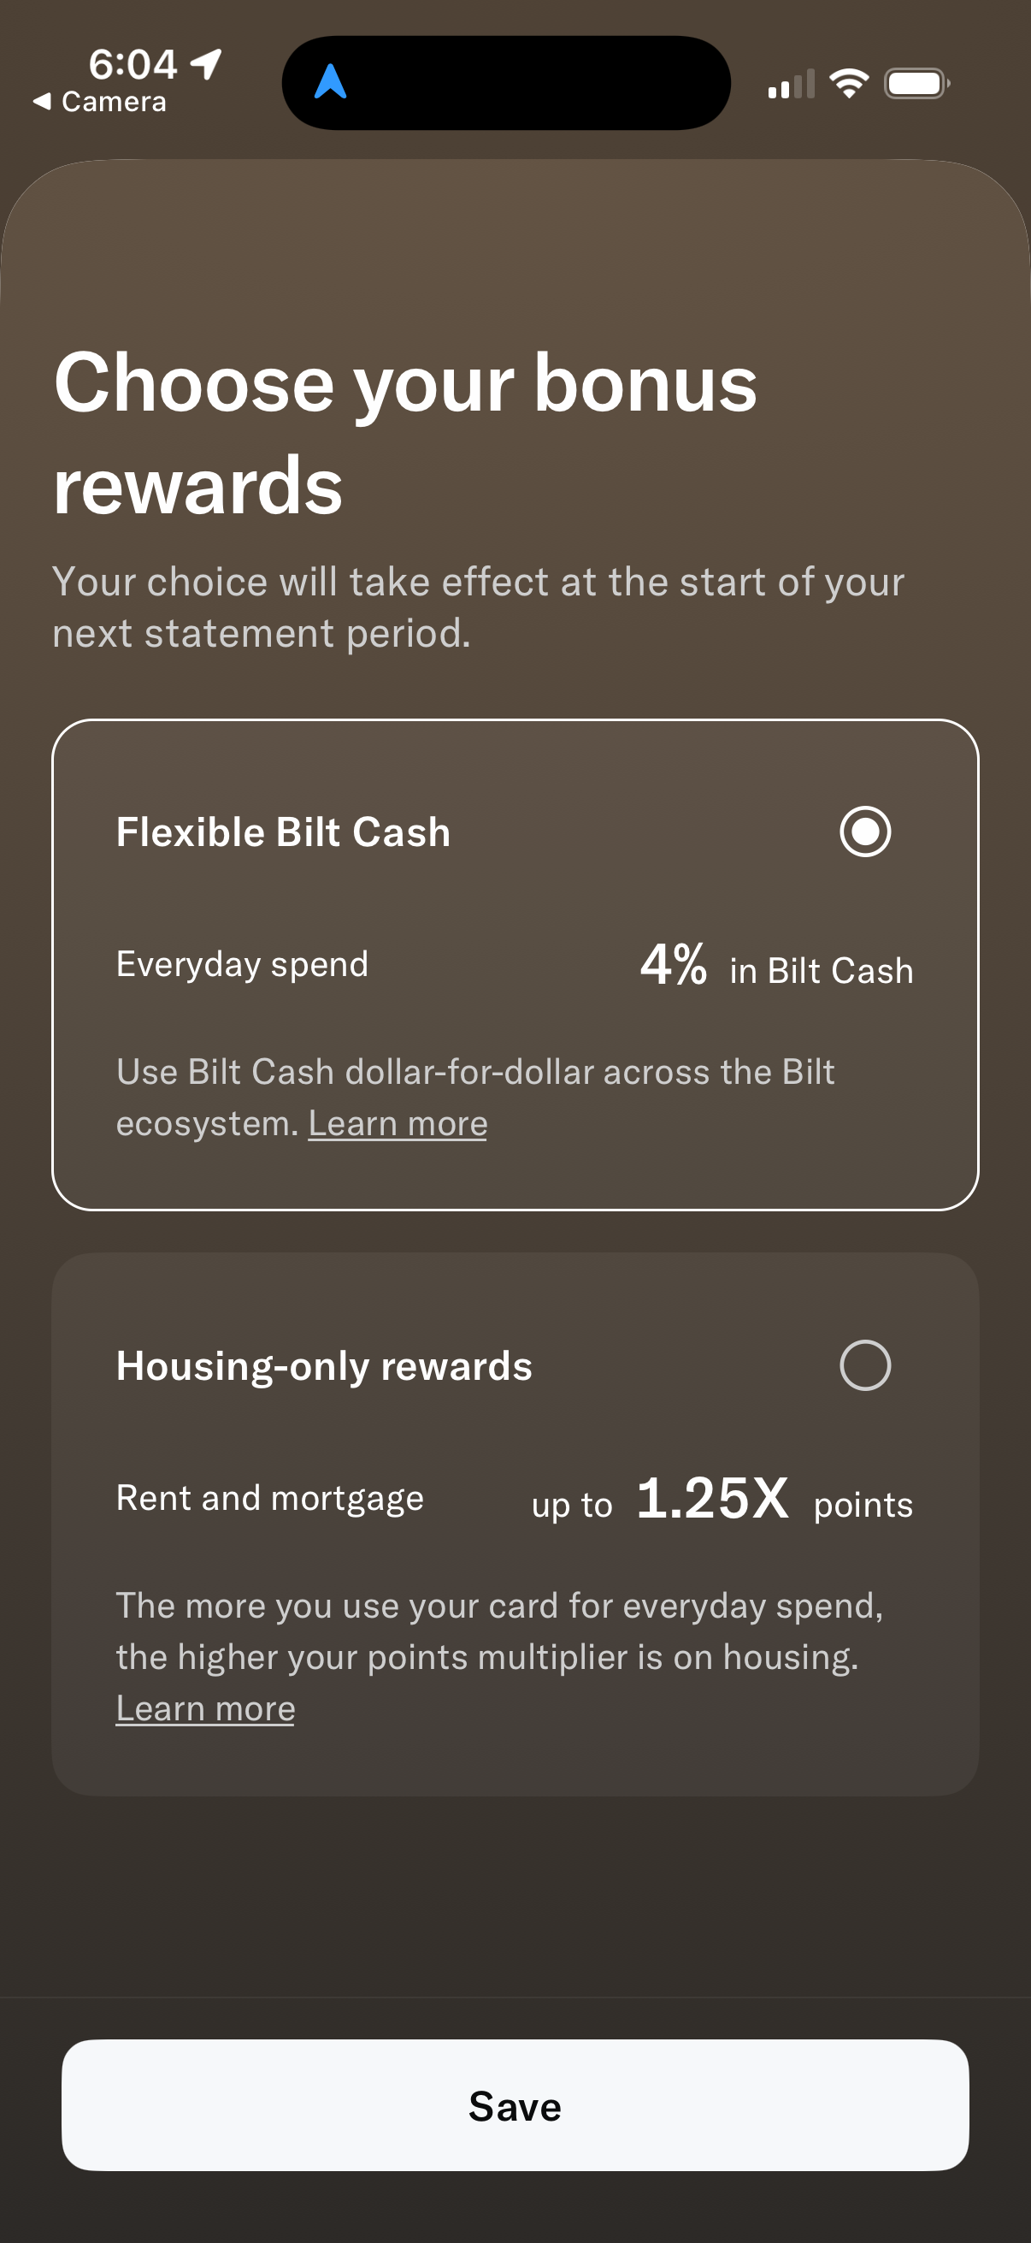Open Learn more about housing points multiplier
Viewport: 1031px width, 2243px height.
[205, 1707]
